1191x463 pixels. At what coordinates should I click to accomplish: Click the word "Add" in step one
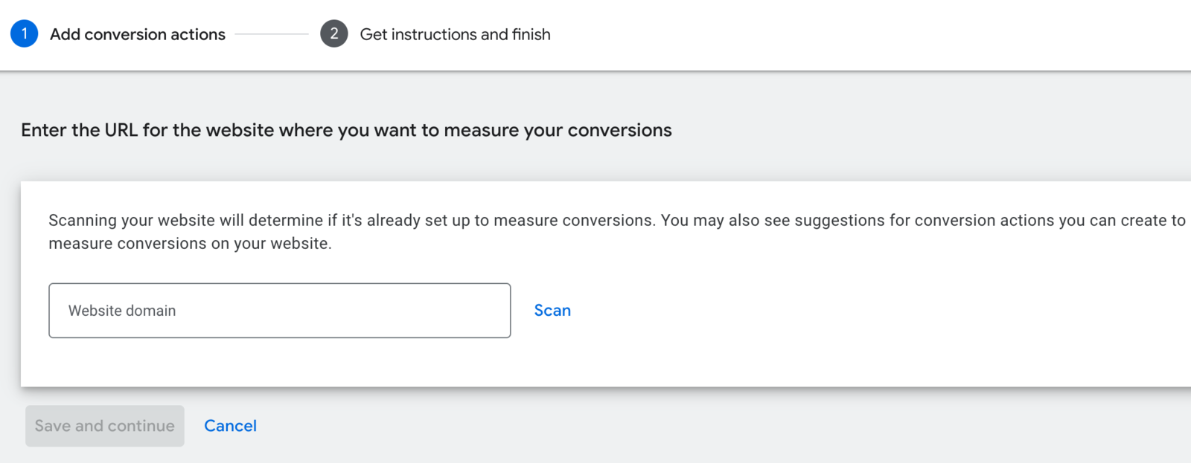65,34
